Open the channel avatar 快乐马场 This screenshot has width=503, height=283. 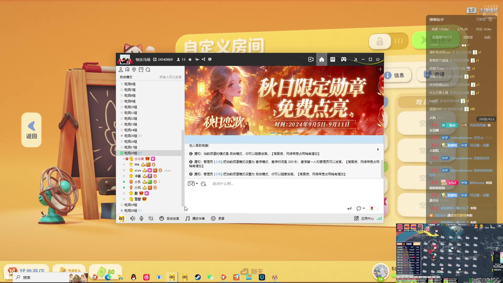[125, 59]
